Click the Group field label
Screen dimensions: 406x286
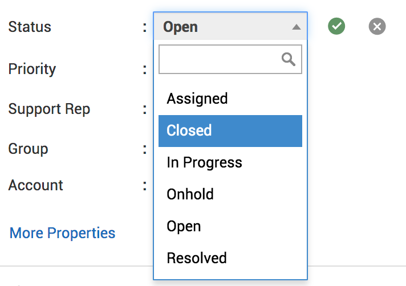(28, 149)
